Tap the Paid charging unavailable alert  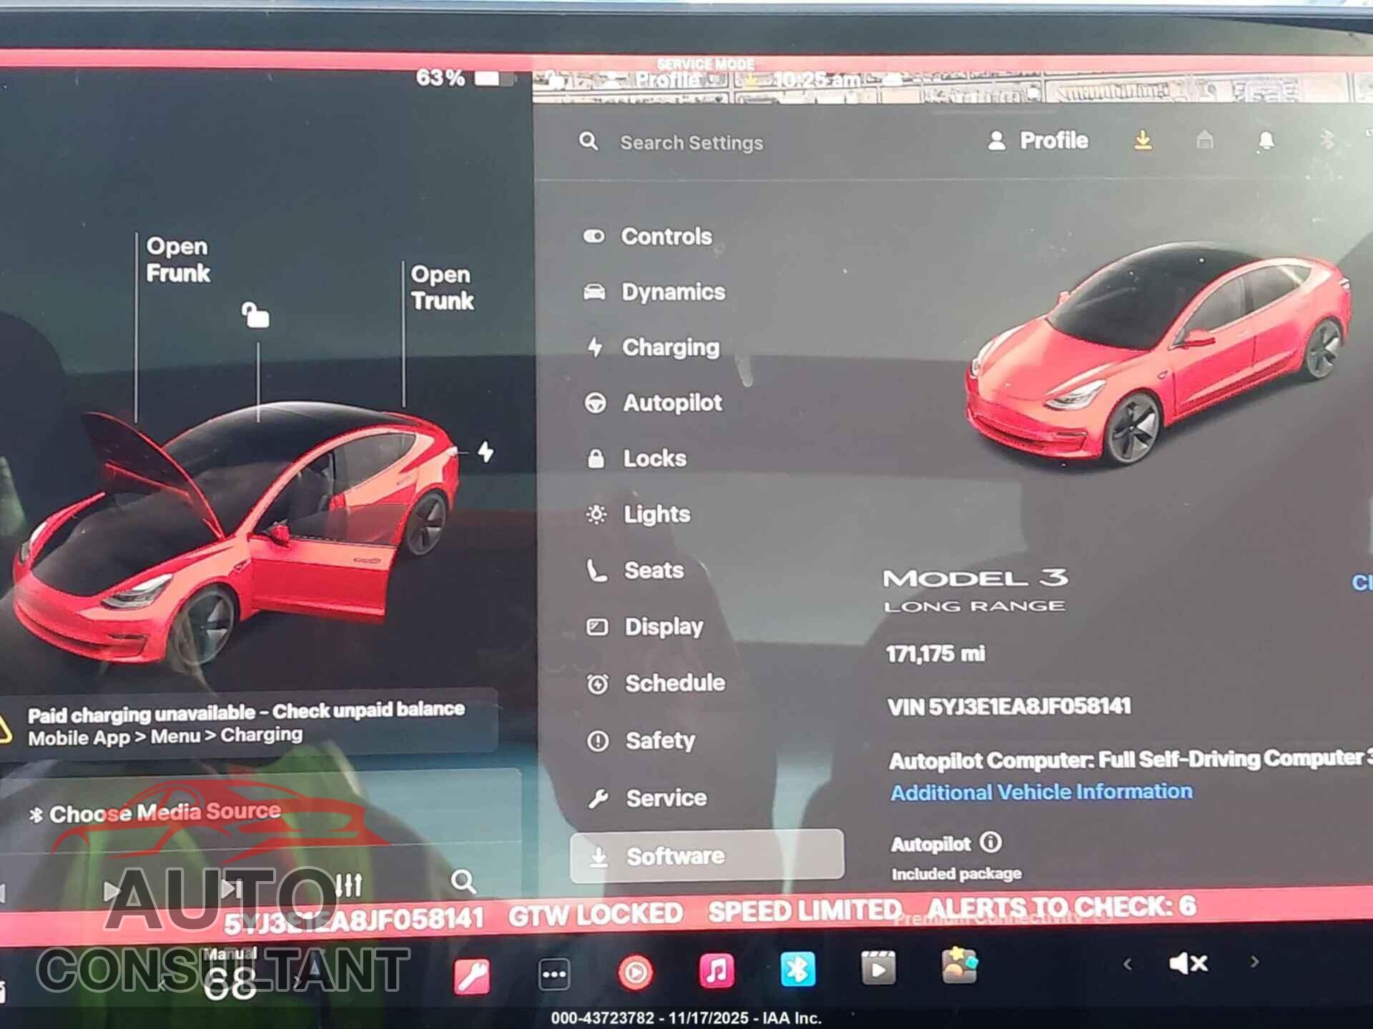pos(247,723)
